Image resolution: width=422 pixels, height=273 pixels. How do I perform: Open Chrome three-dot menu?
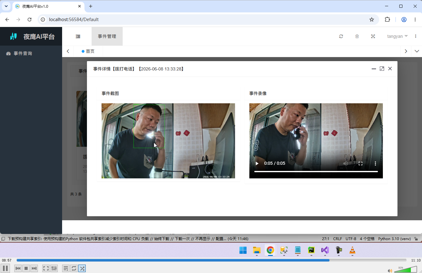pos(415,20)
